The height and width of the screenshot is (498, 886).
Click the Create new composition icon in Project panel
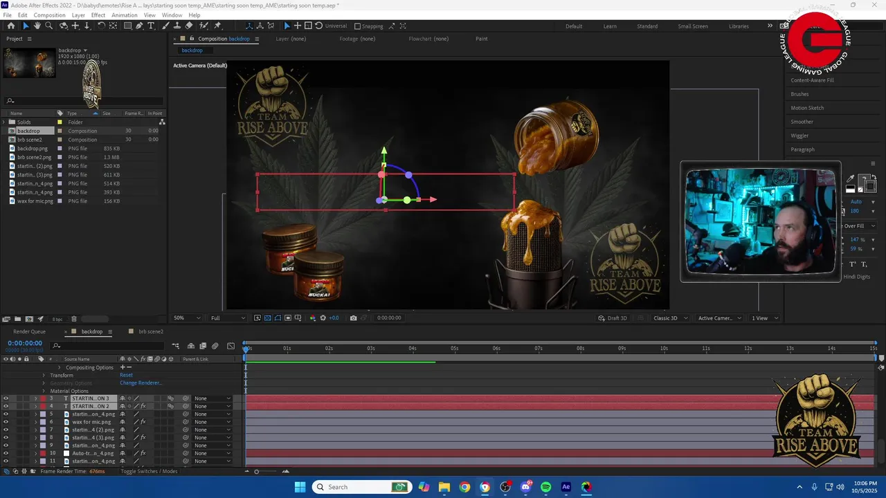[x=29, y=319]
